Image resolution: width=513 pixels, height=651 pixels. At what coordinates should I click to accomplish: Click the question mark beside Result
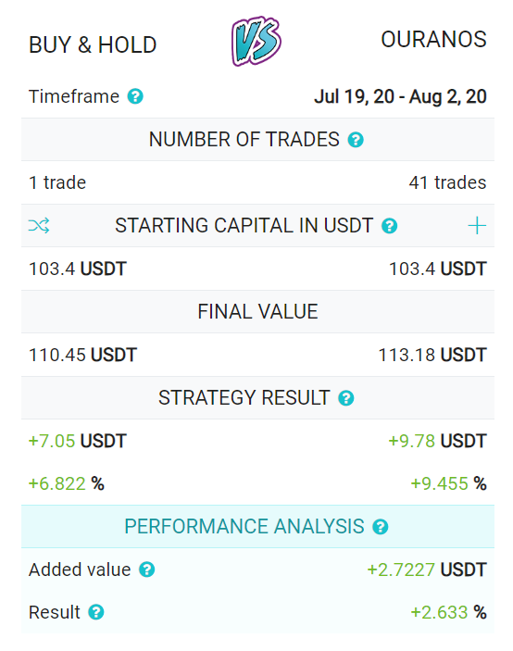(96, 612)
